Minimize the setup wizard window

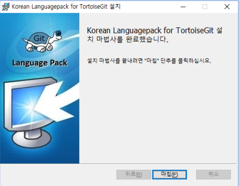(x=183, y=7)
